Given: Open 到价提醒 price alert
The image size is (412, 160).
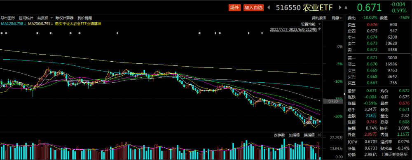Looking at the screenshot, I should coord(84,18).
